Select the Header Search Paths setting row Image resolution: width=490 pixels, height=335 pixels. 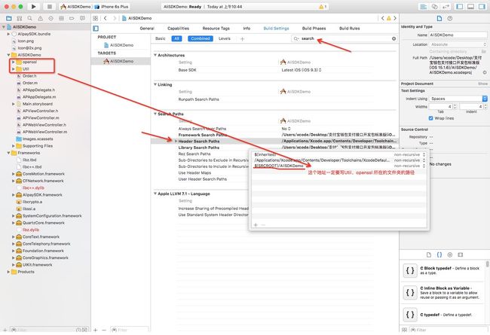click(x=274, y=142)
